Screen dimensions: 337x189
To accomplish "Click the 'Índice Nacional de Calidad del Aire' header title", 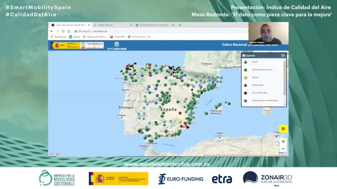I will point(250,45).
